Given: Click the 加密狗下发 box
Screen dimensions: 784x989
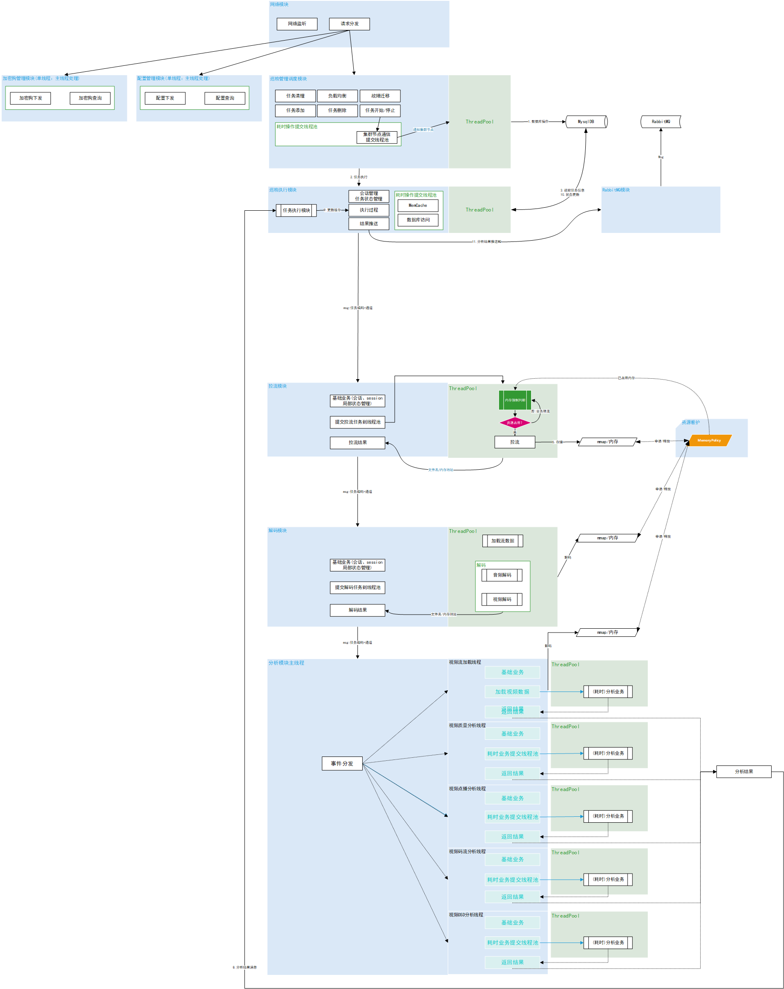Looking at the screenshot, I should click(30, 98).
